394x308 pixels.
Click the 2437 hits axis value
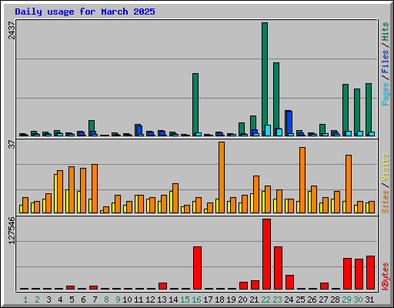coord(12,30)
